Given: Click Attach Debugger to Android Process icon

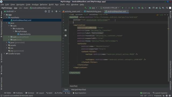Looking at the screenshot, I should coord(142,8).
